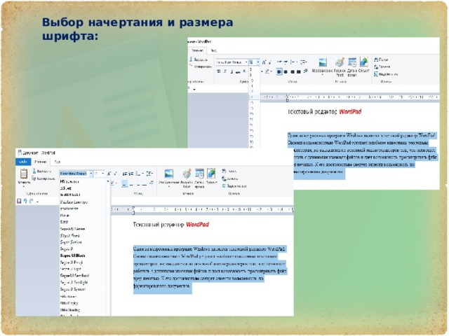Click Replace in lower WordPad window
449x336 pixels.
pos(230,178)
